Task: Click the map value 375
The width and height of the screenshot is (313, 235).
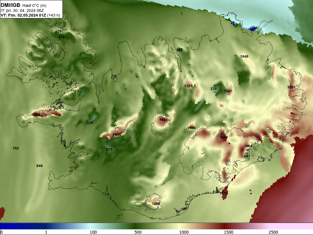Action: [x=109, y=149]
